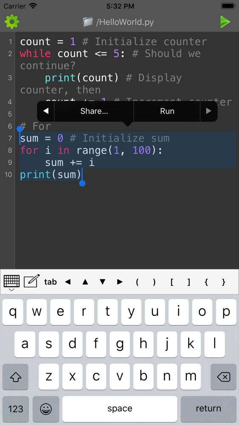This screenshot has width=239, height=425.
Task: Tap the status bar battery icon
Action: [228, 6]
